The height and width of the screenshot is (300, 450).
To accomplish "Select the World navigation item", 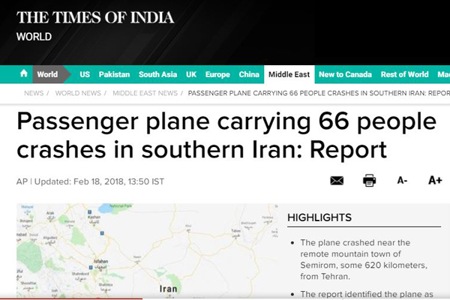I will (47, 74).
